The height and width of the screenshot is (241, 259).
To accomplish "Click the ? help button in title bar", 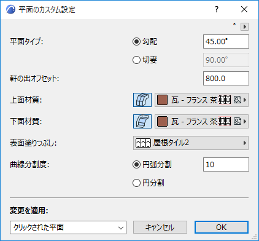I will click(x=217, y=9).
